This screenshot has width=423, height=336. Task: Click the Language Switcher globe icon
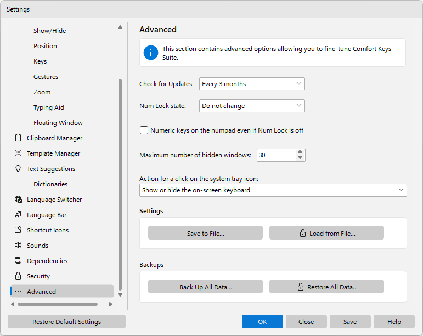pos(18,200)
